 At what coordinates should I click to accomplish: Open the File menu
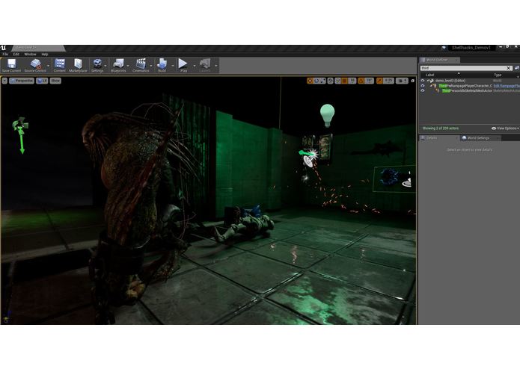(5, 55)
